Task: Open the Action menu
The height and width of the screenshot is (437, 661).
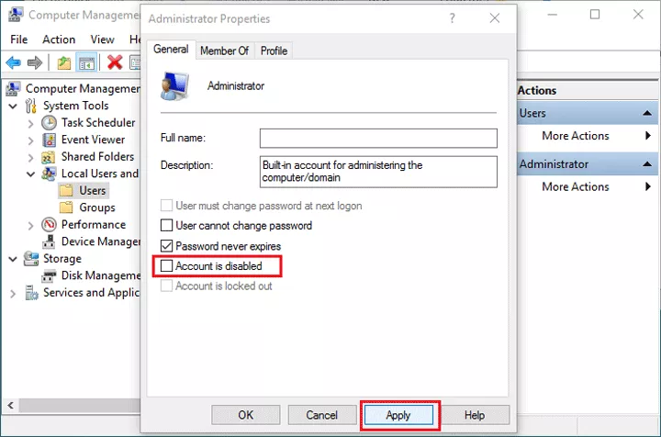Action: (x=59, y=39)
